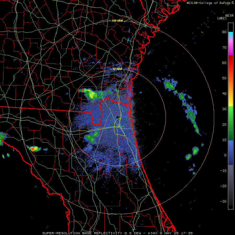Click the 50 value on the dBZ scale
This screenshot has height=235, width=235.
[224, 78]
